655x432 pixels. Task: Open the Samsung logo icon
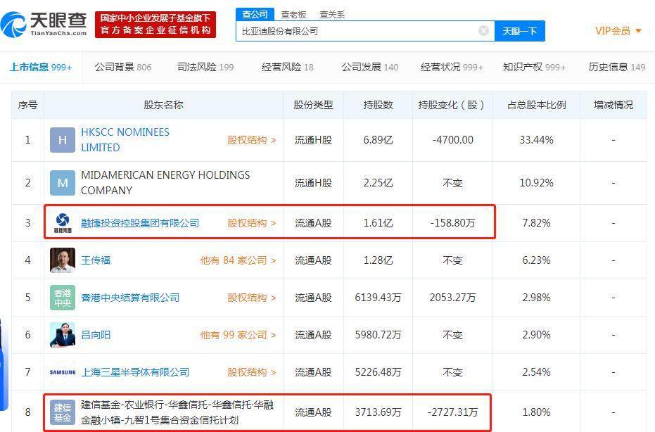(x=62, y=371)
